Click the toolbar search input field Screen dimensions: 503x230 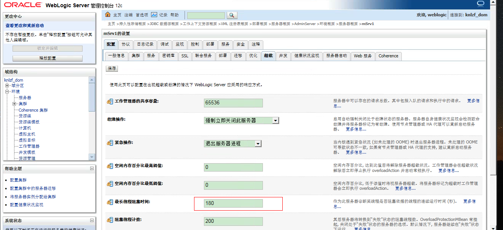[x=206, y=15]
